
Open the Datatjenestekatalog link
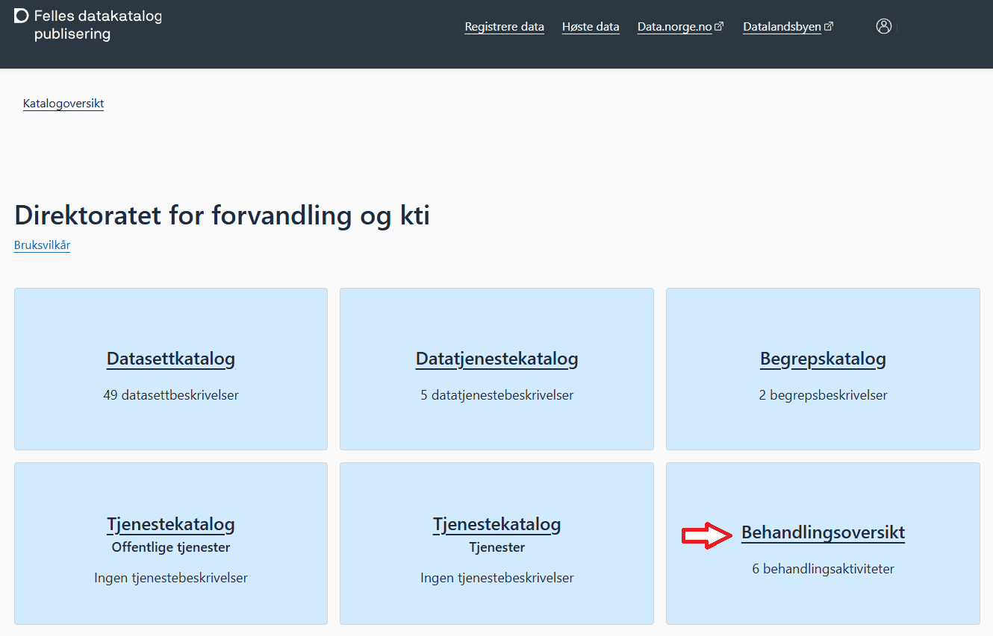[x=497, y=359]
